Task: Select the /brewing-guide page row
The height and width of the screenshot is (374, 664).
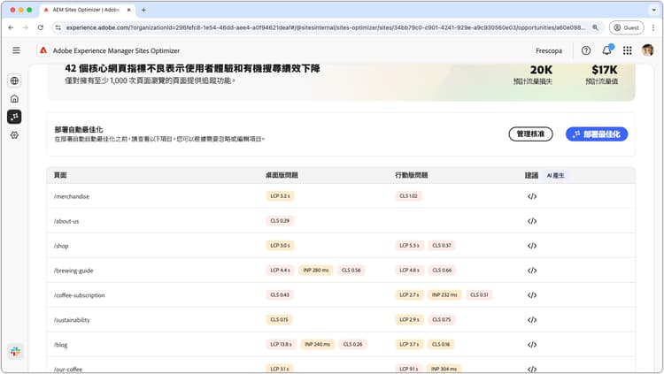Action: [x=341, y=271]
